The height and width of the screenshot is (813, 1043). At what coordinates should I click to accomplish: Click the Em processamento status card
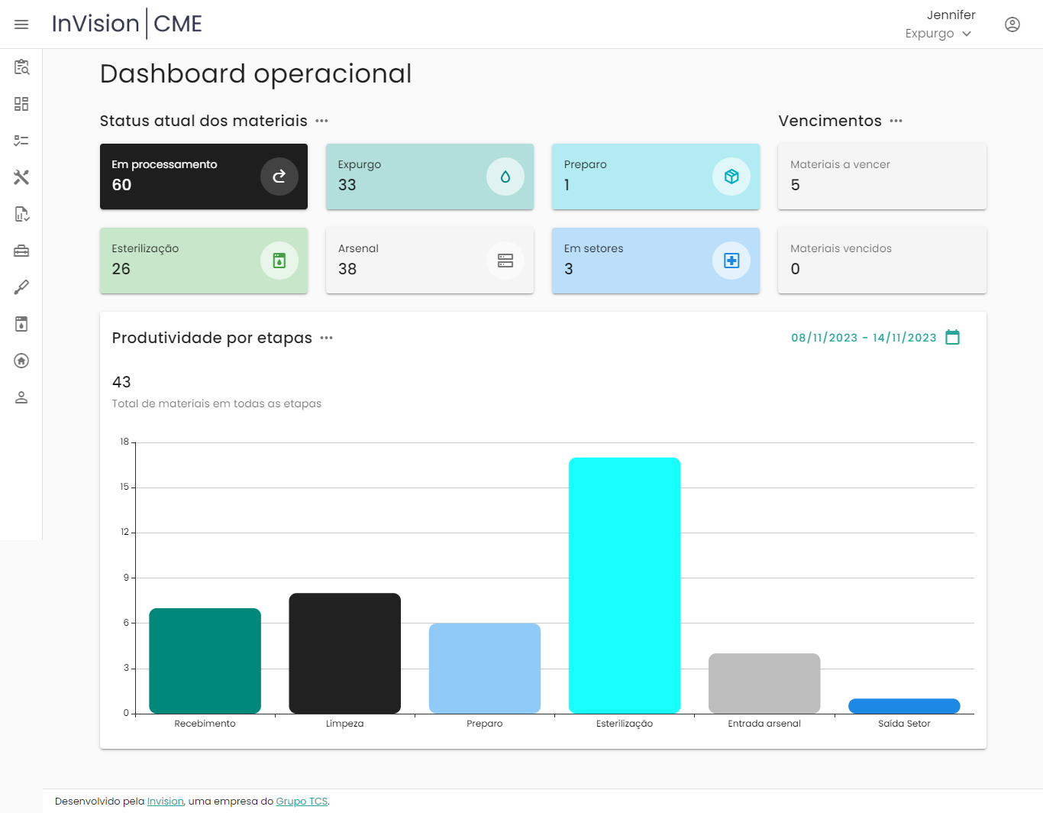click(204, 177)
